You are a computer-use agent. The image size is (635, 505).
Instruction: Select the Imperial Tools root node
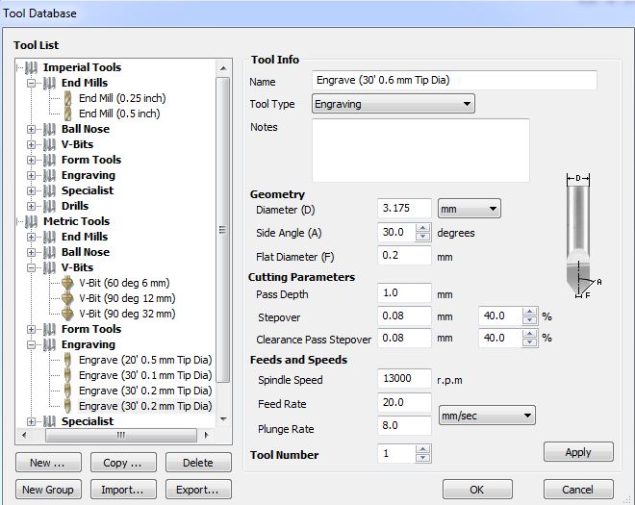point(82,67)
